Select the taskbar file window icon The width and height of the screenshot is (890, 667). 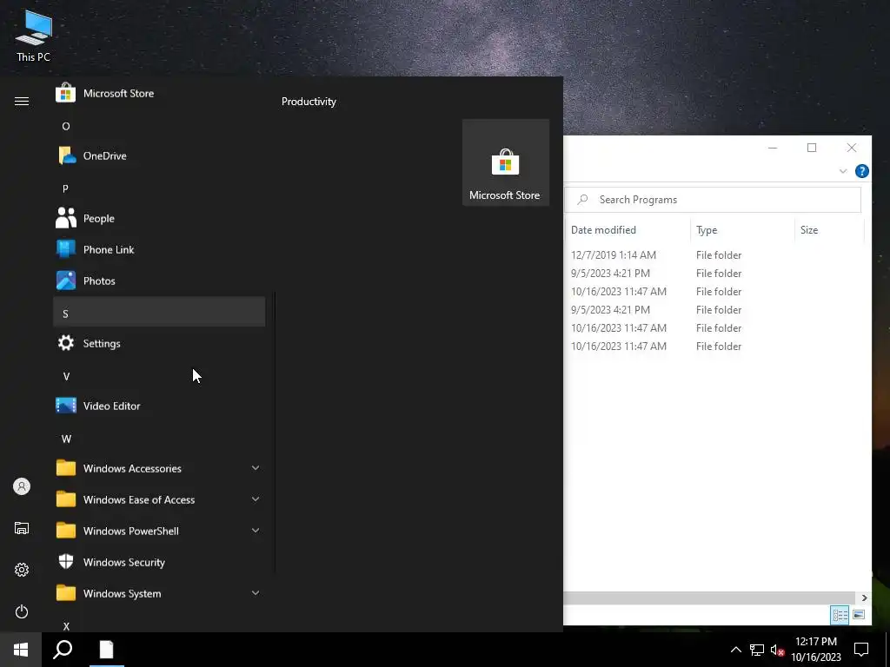[x=107, y=650]
